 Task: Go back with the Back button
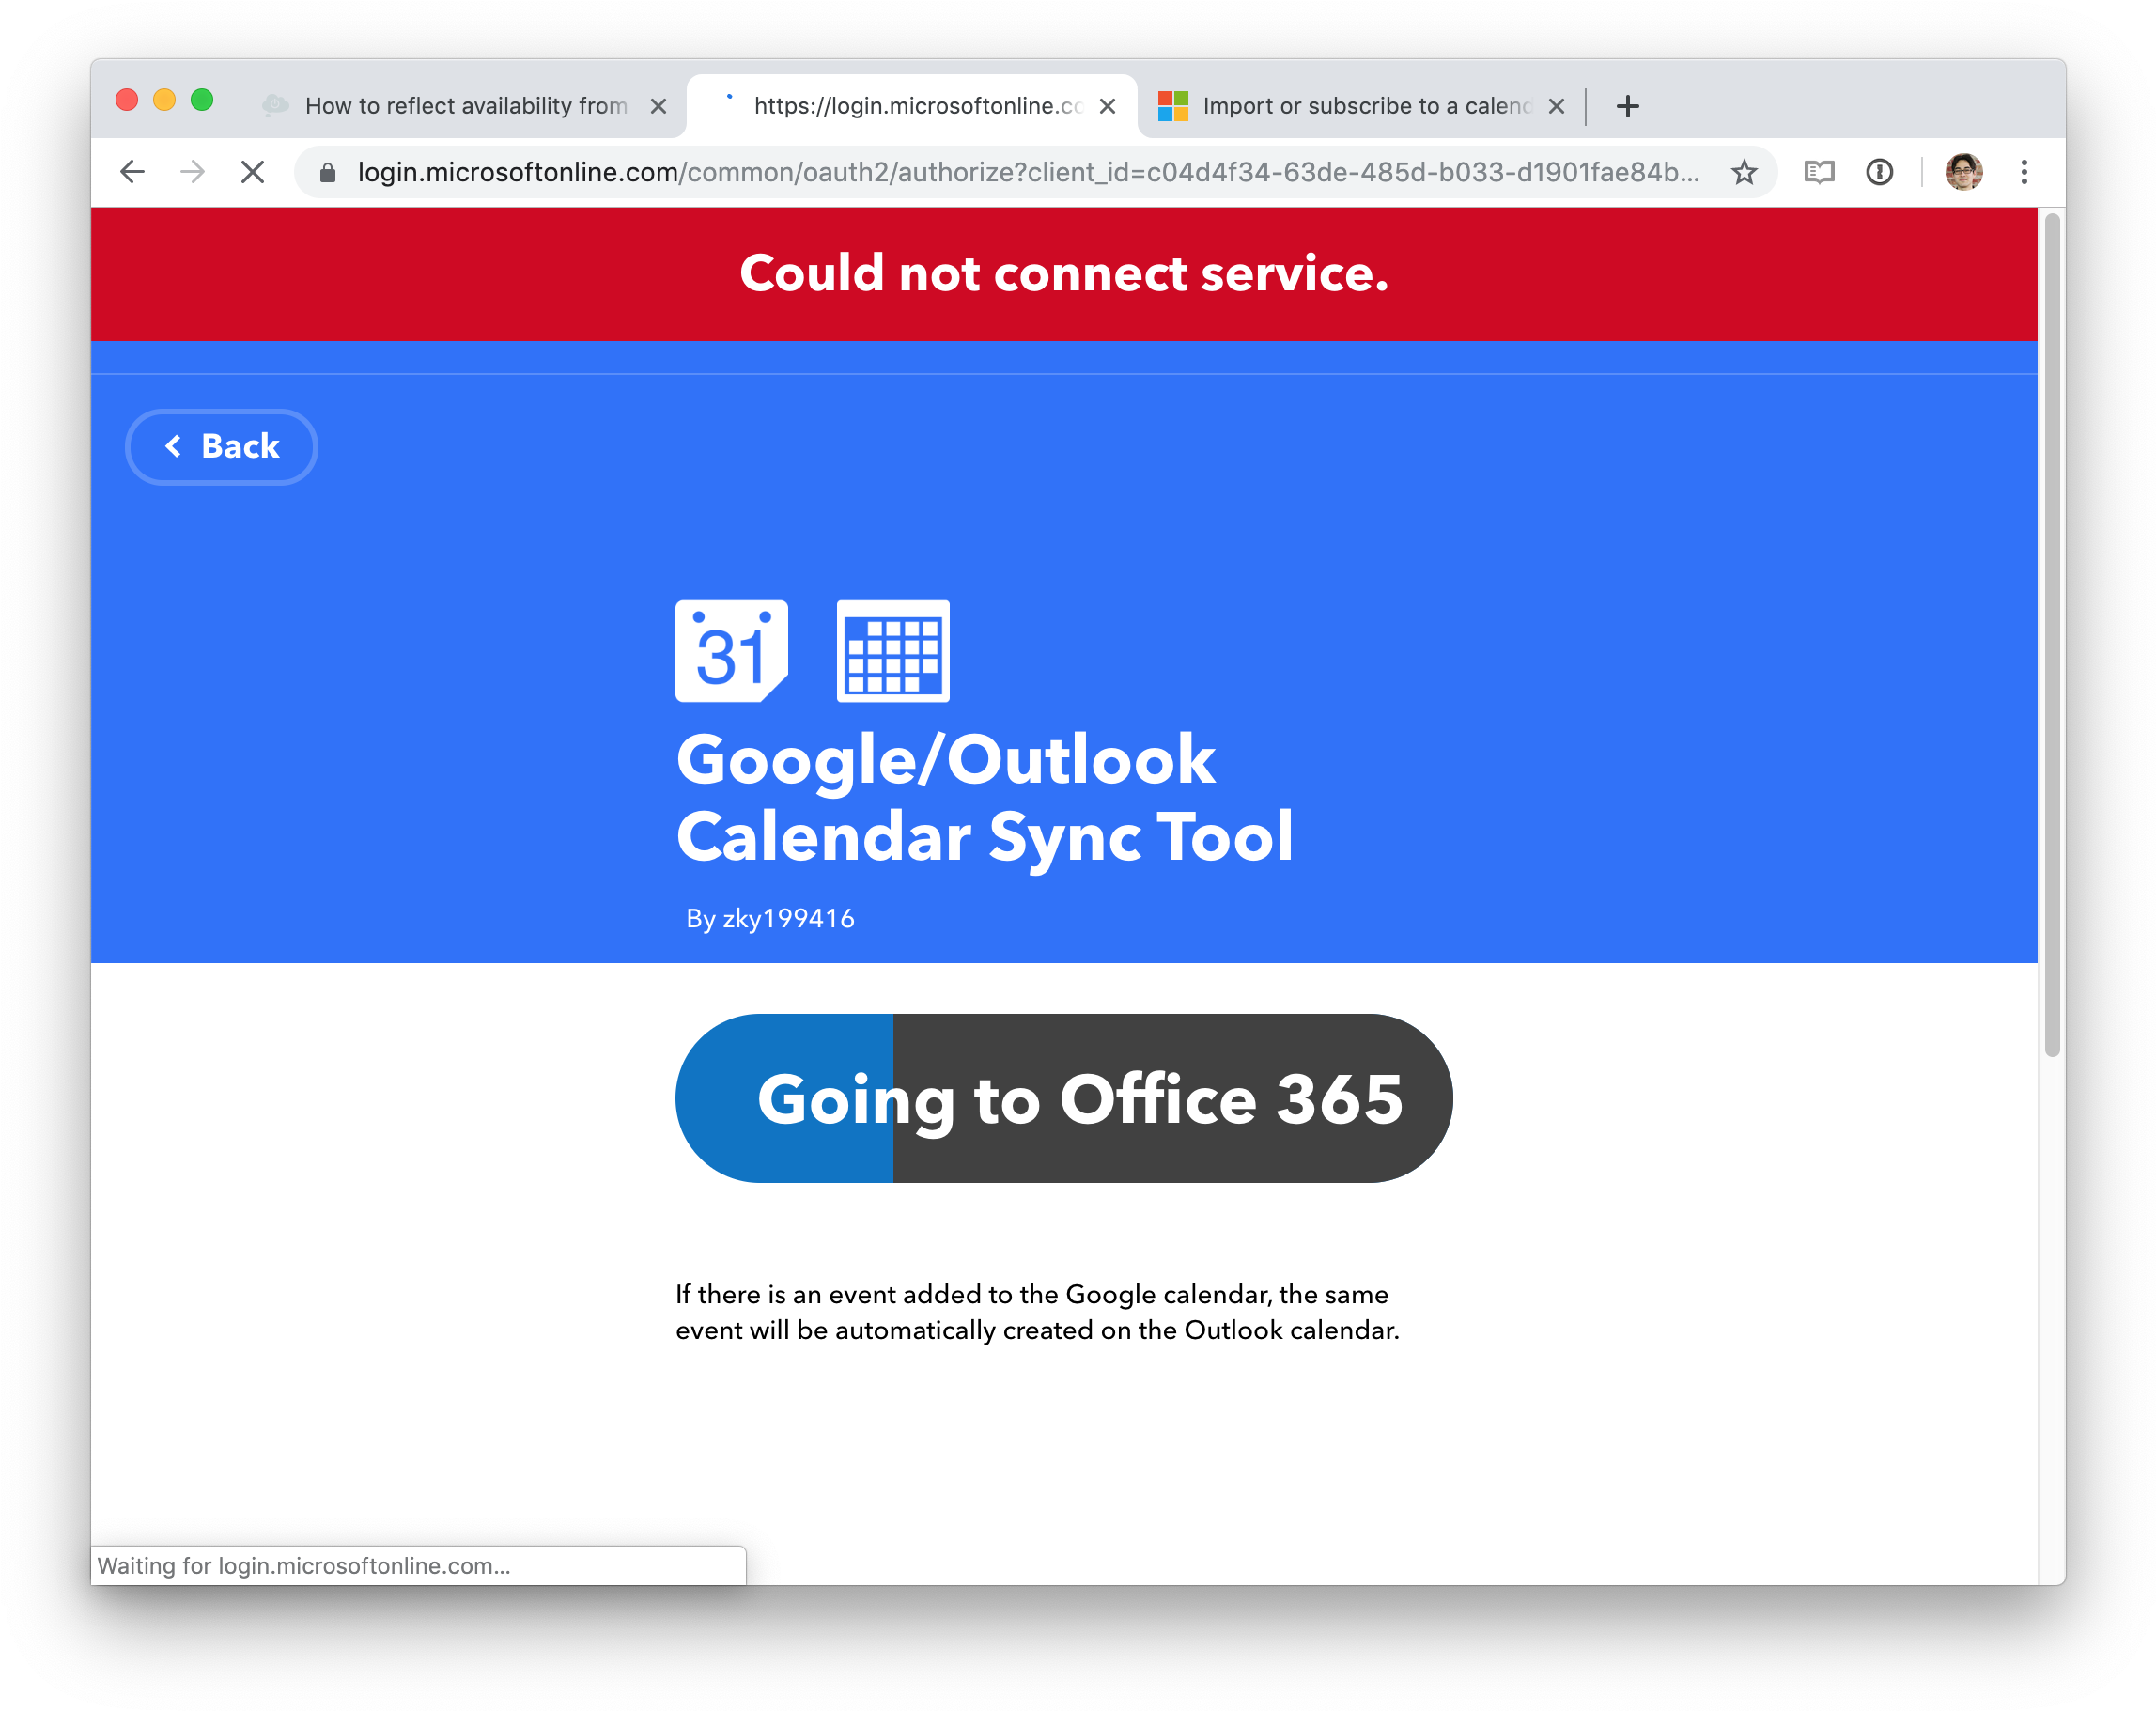click(x=221, y=446)
